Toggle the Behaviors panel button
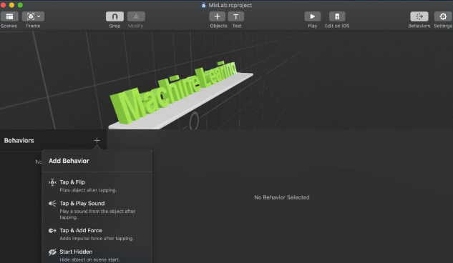The image size is (453, 263). click(419, 16)
